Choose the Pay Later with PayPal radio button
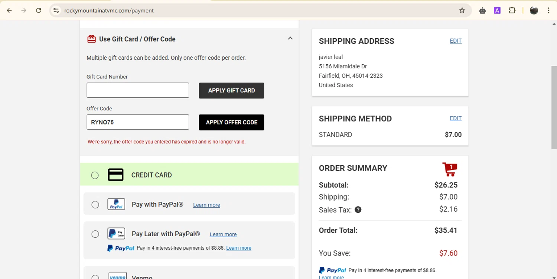The image size is (557, 279). (95, 234)
